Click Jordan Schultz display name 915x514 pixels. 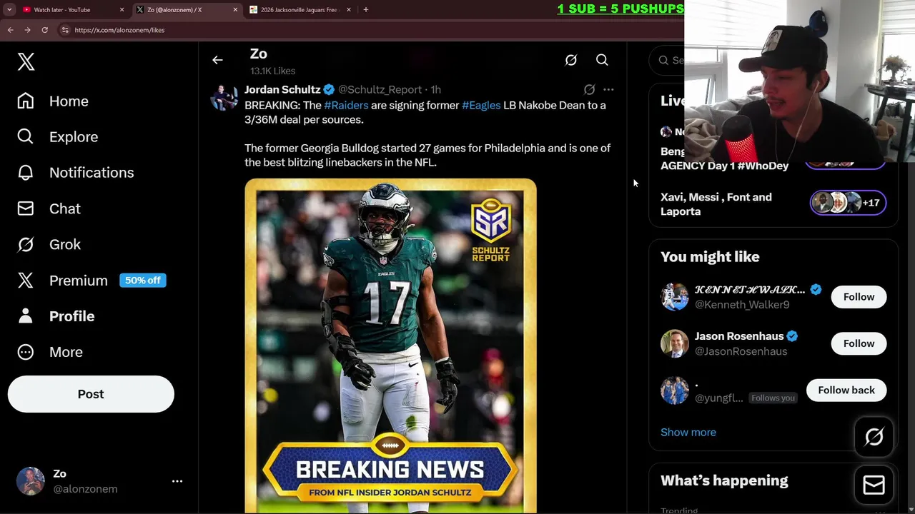point(282,90)
